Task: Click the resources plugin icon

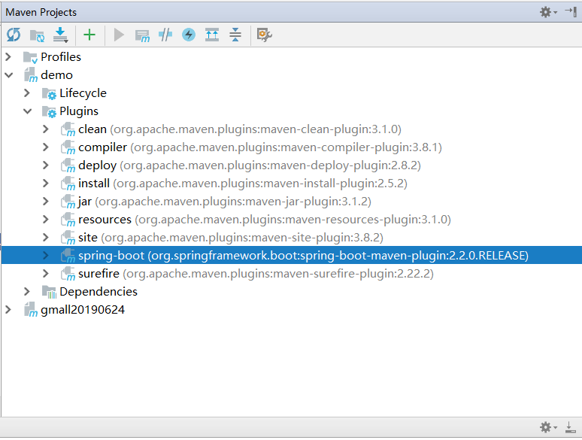Action: click(68, 220)
